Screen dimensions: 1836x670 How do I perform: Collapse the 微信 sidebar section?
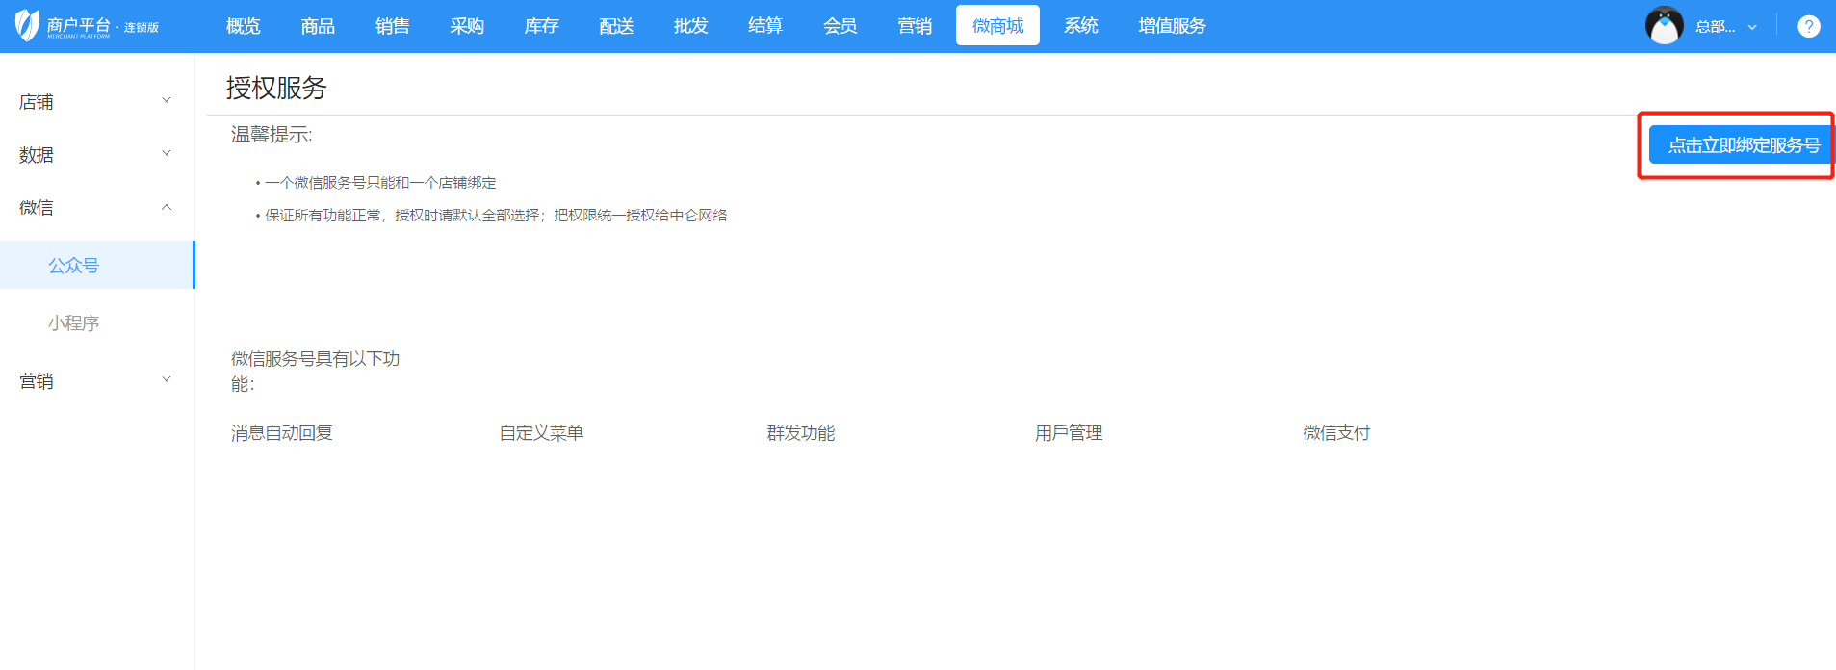pos(96,207)
